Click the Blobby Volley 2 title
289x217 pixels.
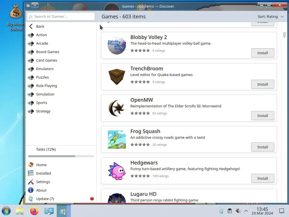point(148,37)
